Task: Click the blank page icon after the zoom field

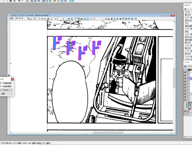Action: [42, 19]
